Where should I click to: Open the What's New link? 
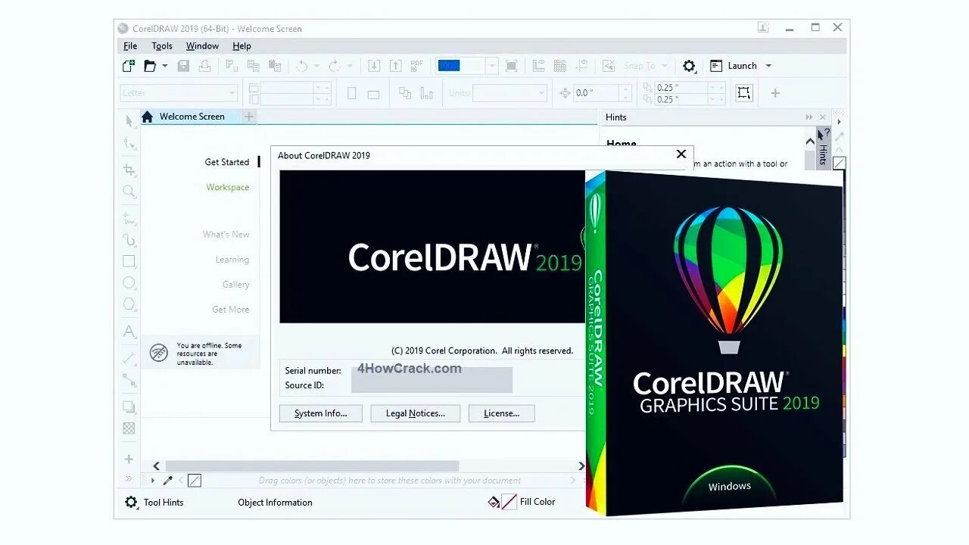(226, 235)
